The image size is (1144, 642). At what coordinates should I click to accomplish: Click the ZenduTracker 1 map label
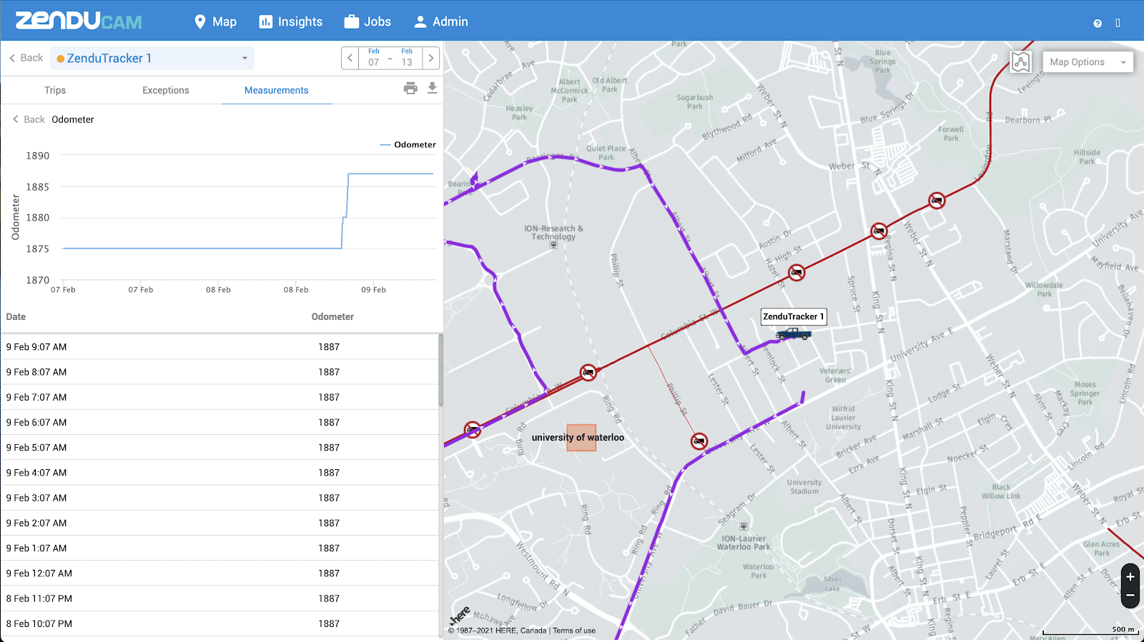click(x=794, y=316)
